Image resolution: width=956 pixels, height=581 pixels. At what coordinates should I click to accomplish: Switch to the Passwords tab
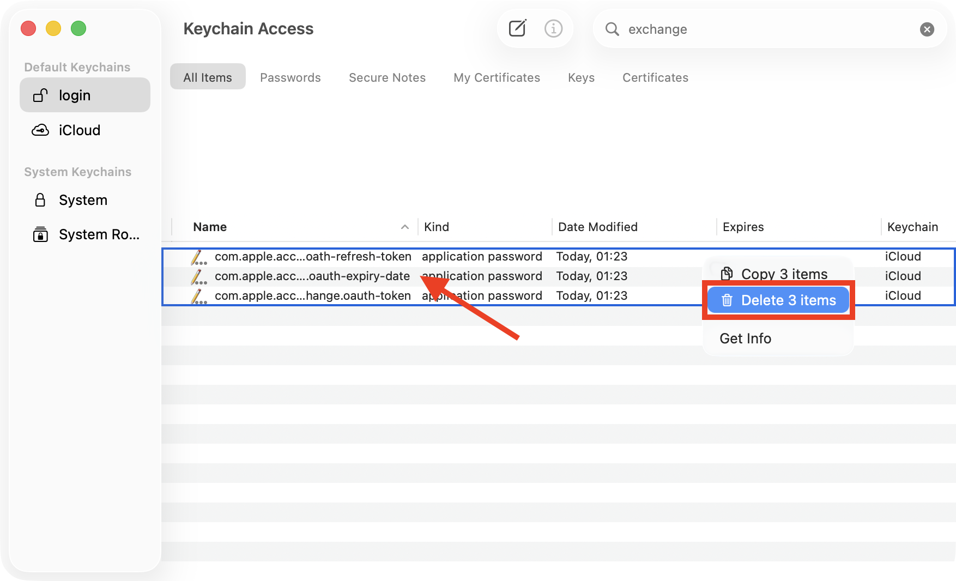[x=291, y=77]
